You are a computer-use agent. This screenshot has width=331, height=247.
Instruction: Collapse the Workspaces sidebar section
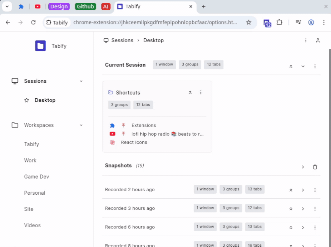click(x=81, y=125)
